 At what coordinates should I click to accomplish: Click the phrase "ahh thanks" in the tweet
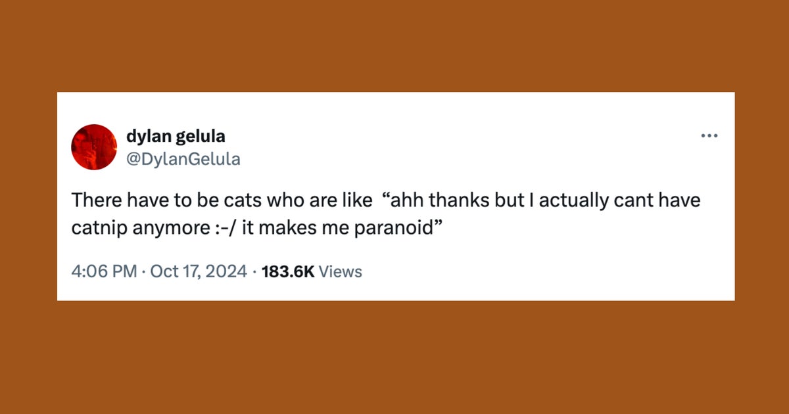435,200
